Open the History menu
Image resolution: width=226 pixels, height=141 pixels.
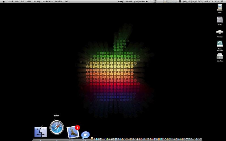click(37, 1)
